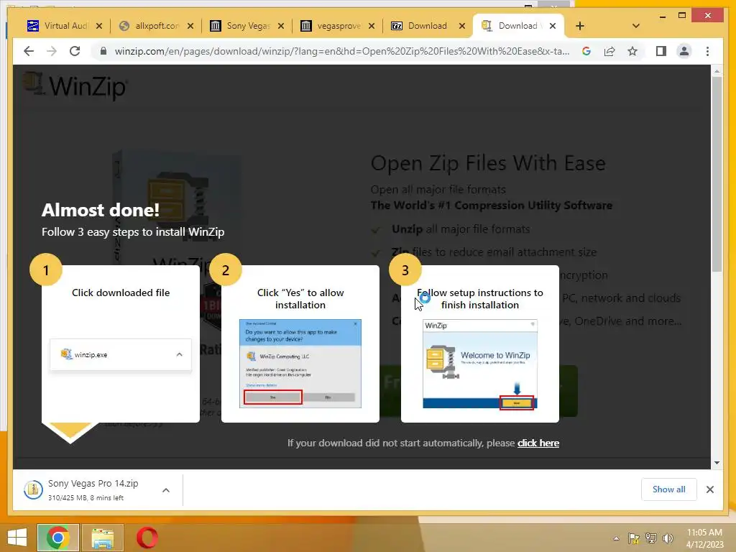Screen dimensions: 736x552
Task: View site information via lock icon
Action: click(103, 51)
